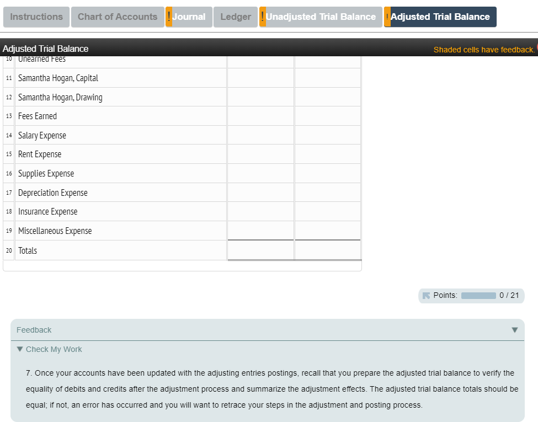Image resolution: width=538 pixels, height=422 pixels.
Task: Click the 'Check My Work' label
Action: 54,349
